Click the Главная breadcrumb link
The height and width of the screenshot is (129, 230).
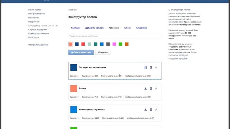pos(72,10)
